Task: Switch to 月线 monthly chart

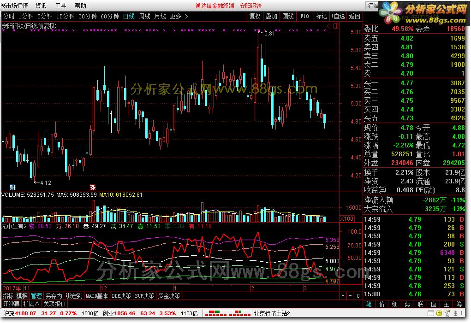Action: (x=160, y=16)
